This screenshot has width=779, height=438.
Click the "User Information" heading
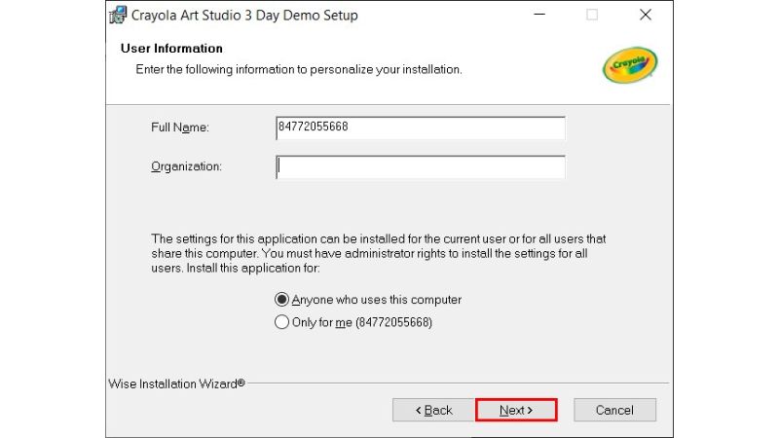pyautogui.click(x=171, y=49)
